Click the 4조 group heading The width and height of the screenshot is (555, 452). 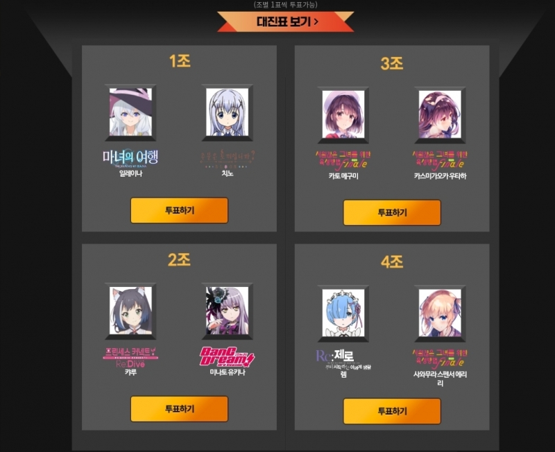392,262
